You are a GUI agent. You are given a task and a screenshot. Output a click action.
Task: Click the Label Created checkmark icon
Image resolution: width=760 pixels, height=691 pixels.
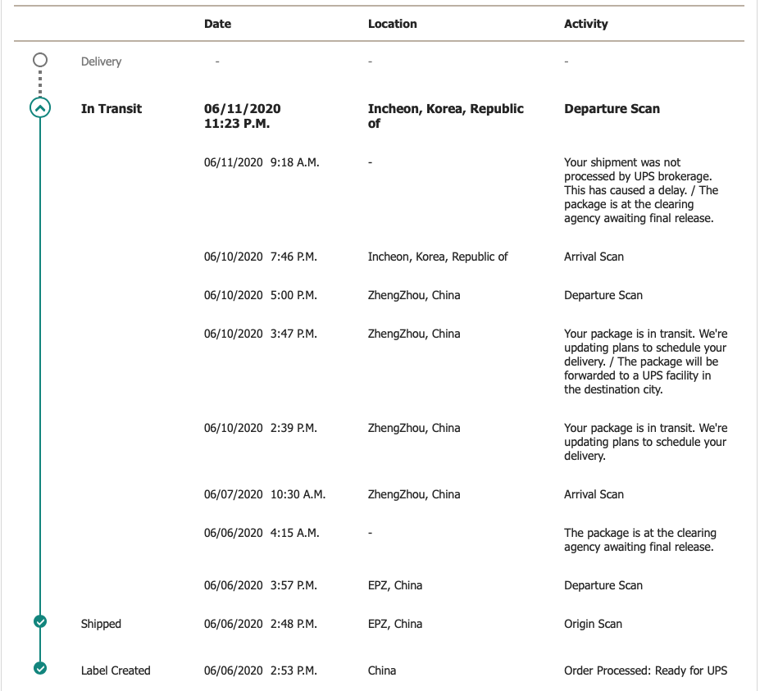coord(39,669)
